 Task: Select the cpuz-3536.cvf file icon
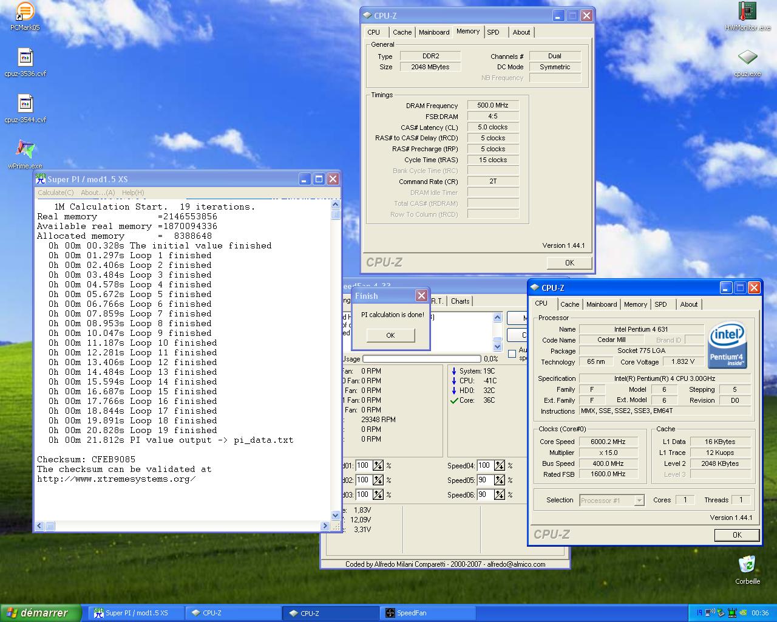coord(25,63)
